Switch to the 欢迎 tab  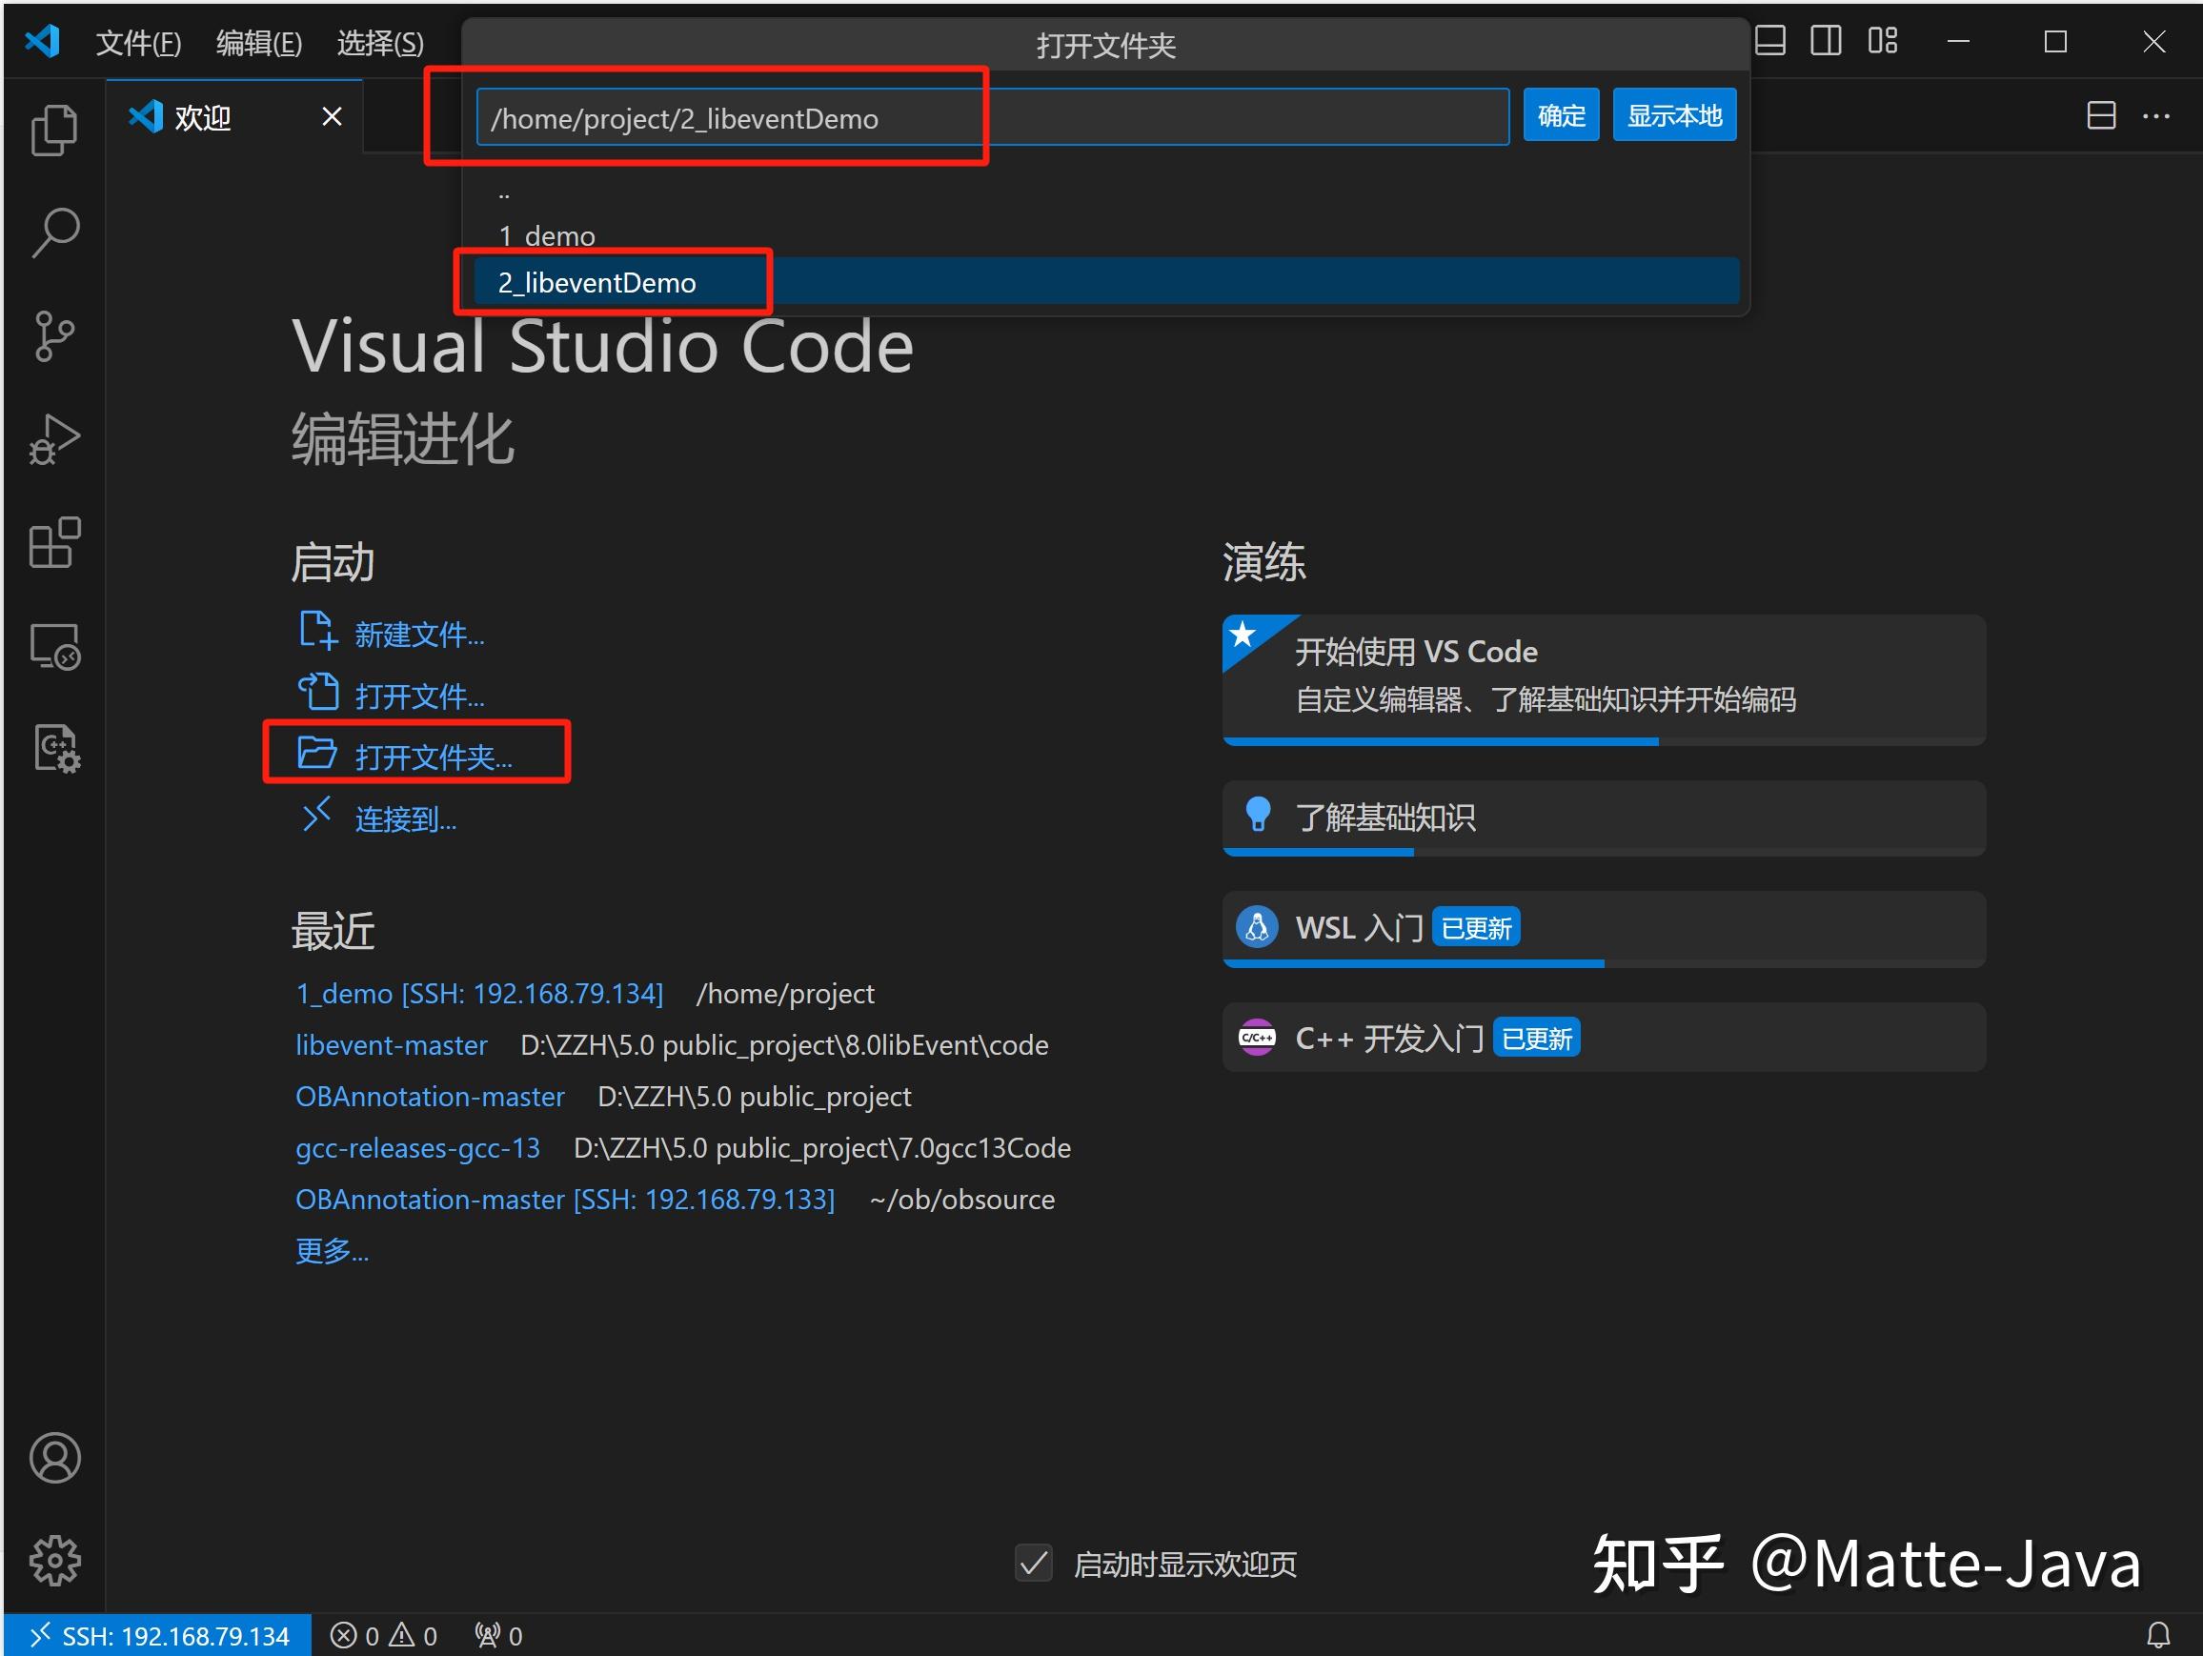pos(202,116)
